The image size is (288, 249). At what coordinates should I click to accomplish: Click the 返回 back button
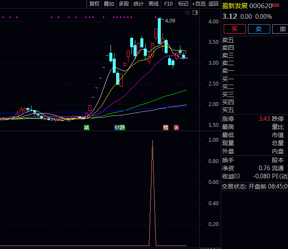pyautogui.click(x=214, y=4)
